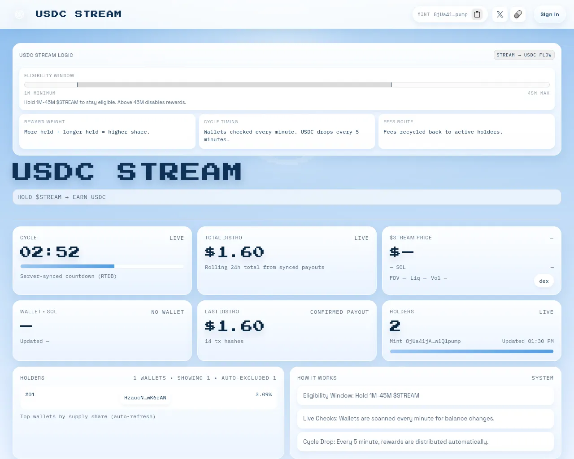Open the dex button in the price card
The width and height of the screenshot is (574, 459).
click(x=544, y=281)
